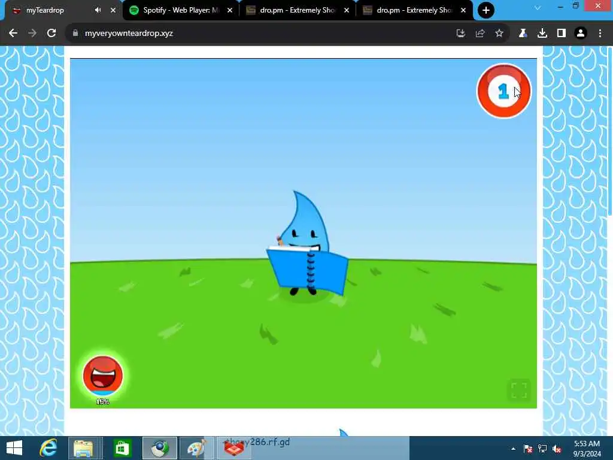Close the second dro.pm tab
Image resolution: width=613 pixels, height=460 pixels.
pyautogui.click(x=463, y=10)
